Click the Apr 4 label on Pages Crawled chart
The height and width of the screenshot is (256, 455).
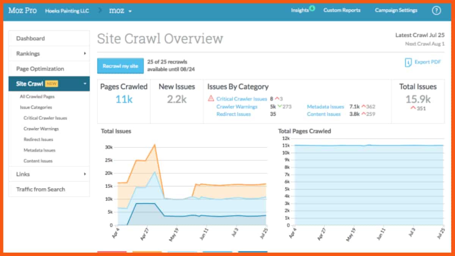293,233
